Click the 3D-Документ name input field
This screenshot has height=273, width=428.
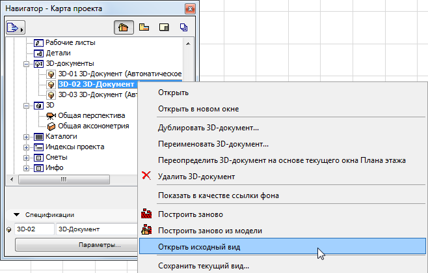[97, 229]
